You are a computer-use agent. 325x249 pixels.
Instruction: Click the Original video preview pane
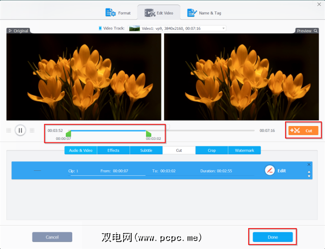tap(84, 77)
